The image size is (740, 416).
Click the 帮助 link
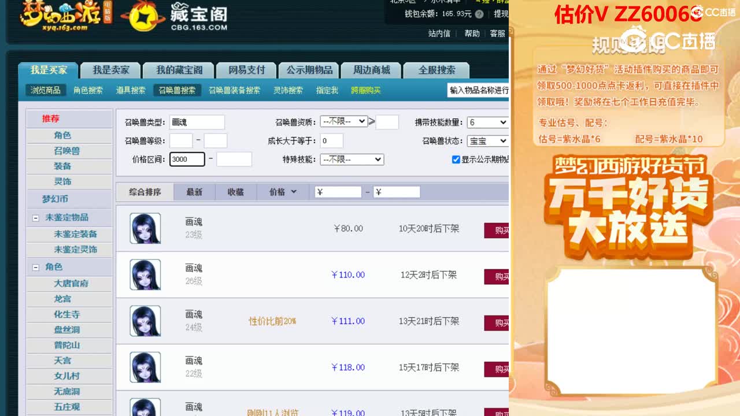tap(472, 34)
